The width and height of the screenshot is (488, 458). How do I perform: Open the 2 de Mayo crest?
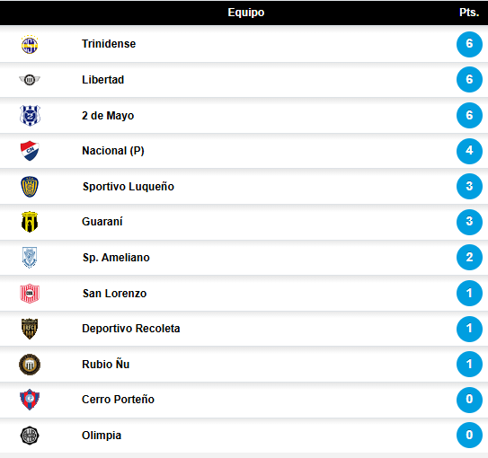pyautogui.click(x=30, y=116)
